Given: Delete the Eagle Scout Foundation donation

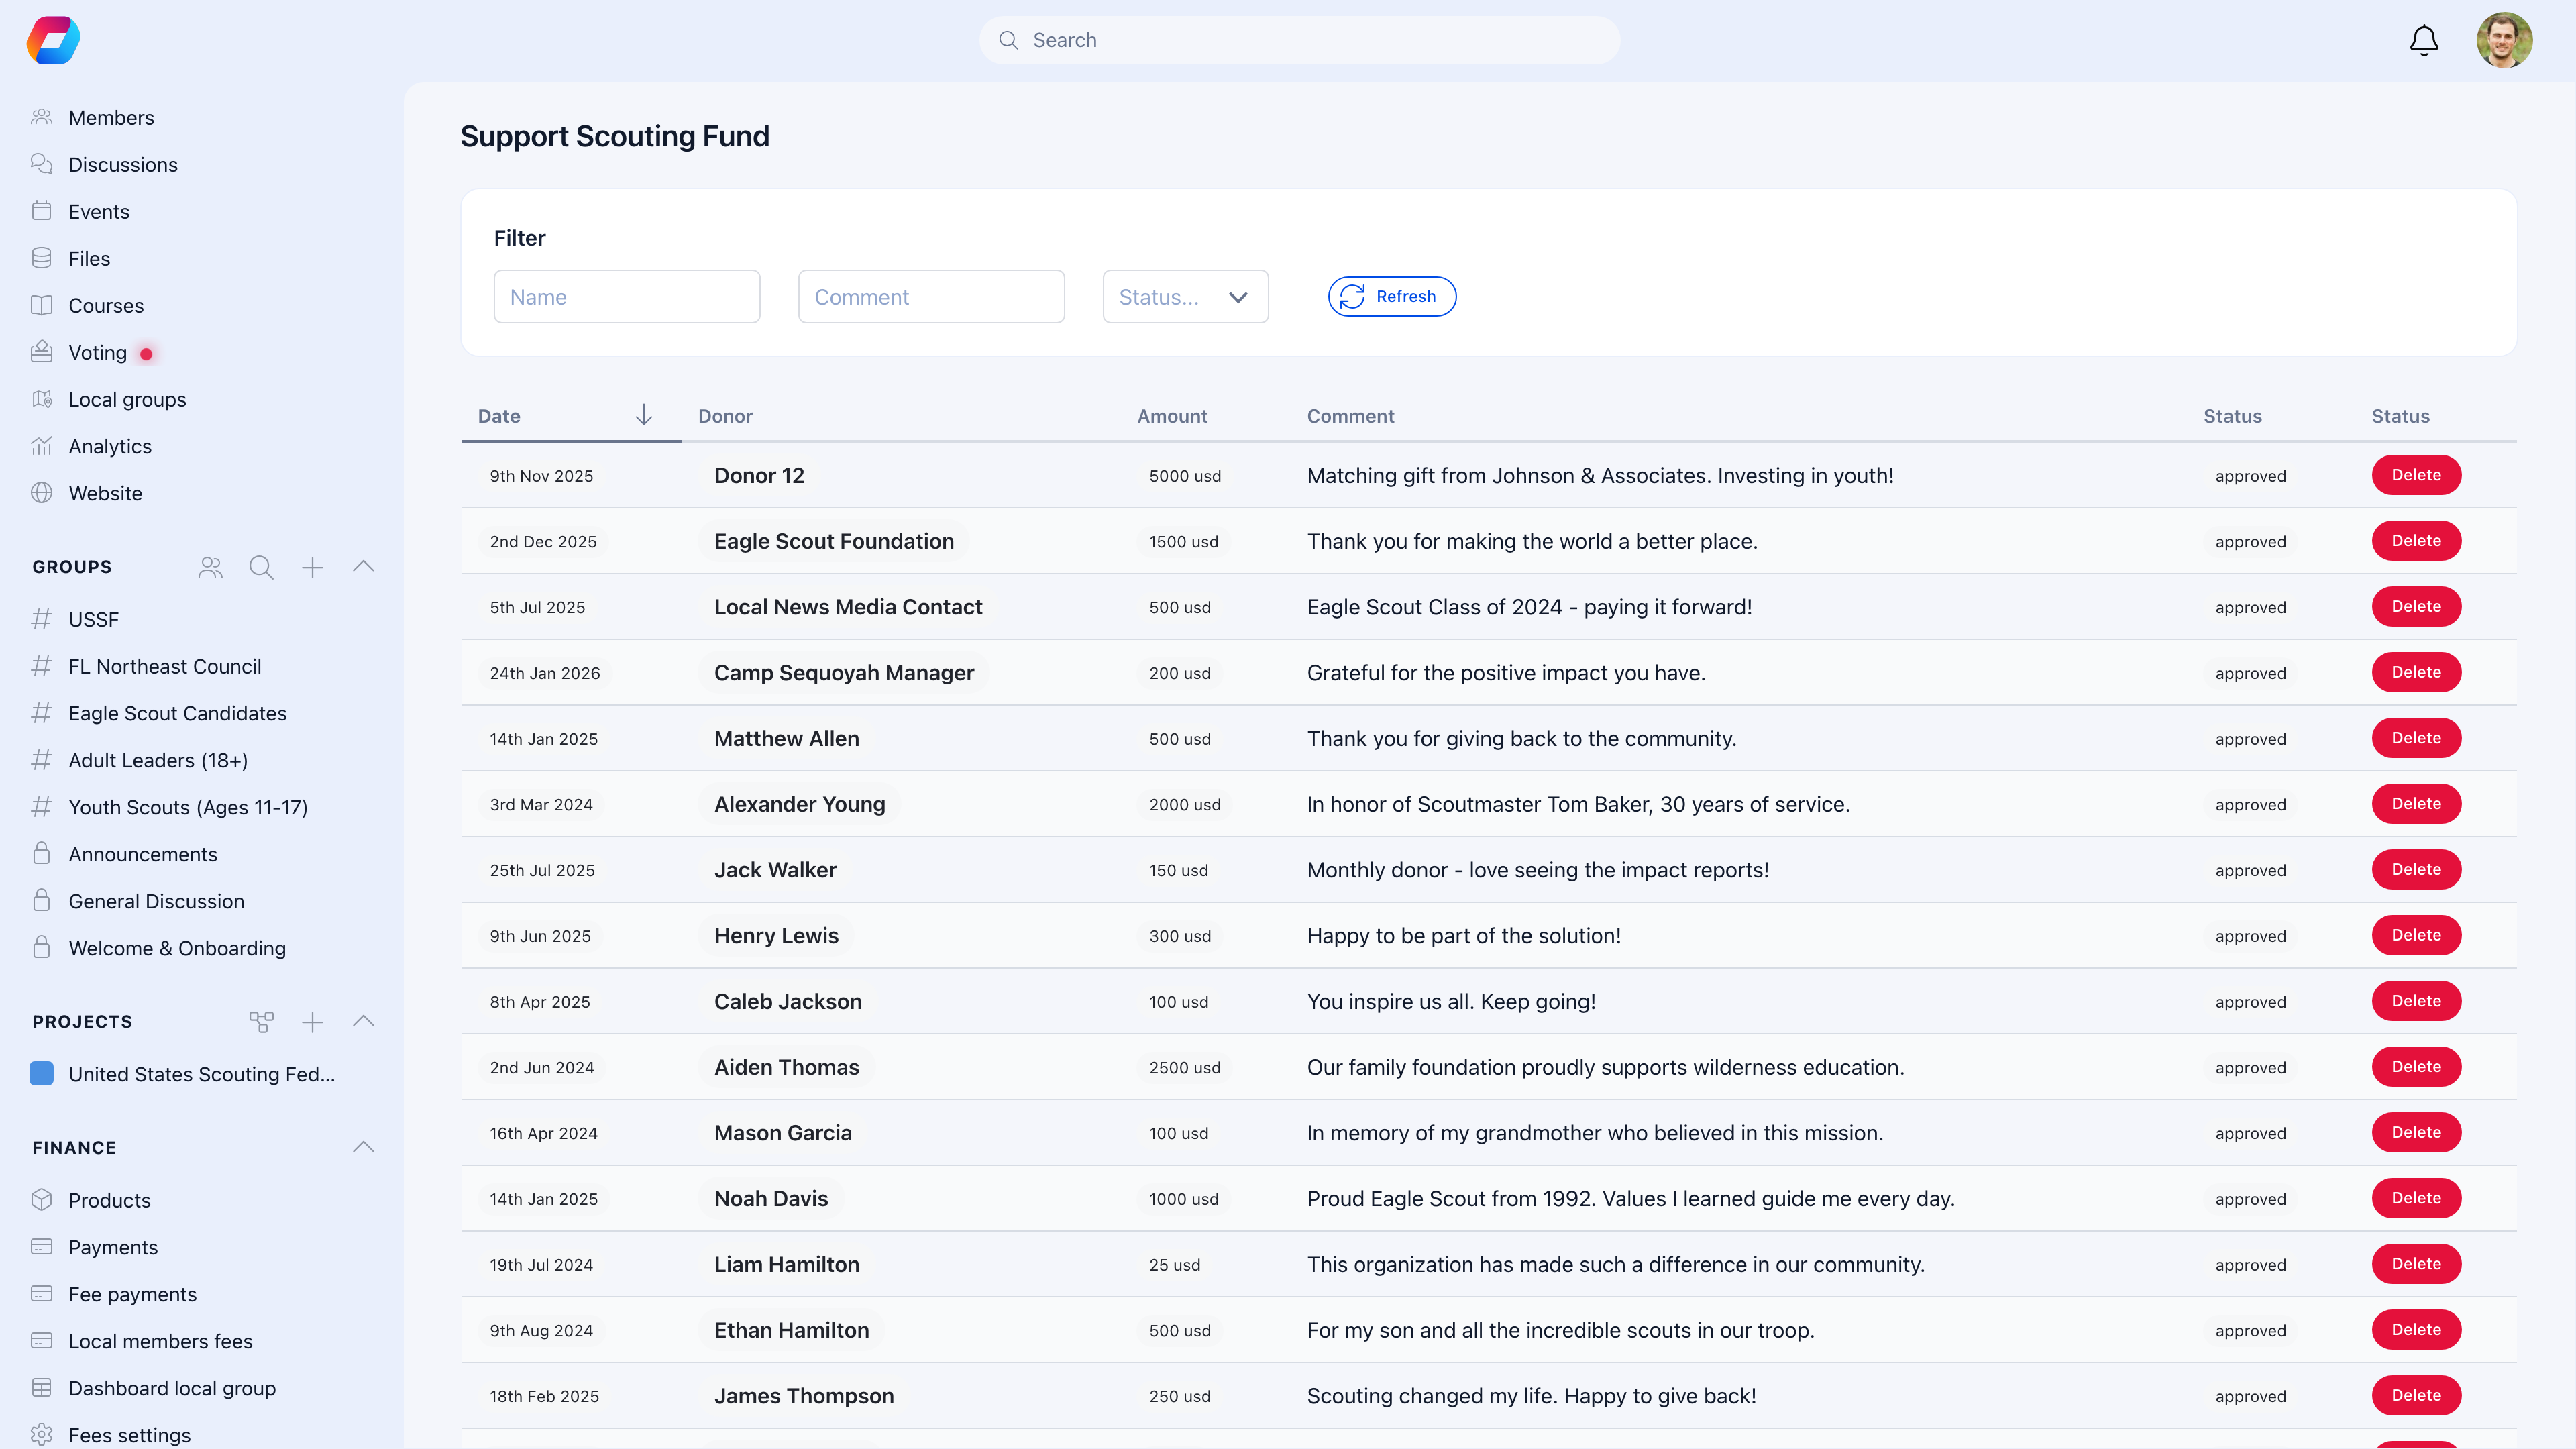Looking at the screenshot, I should pyautogui.click(x=2415, y=541).
